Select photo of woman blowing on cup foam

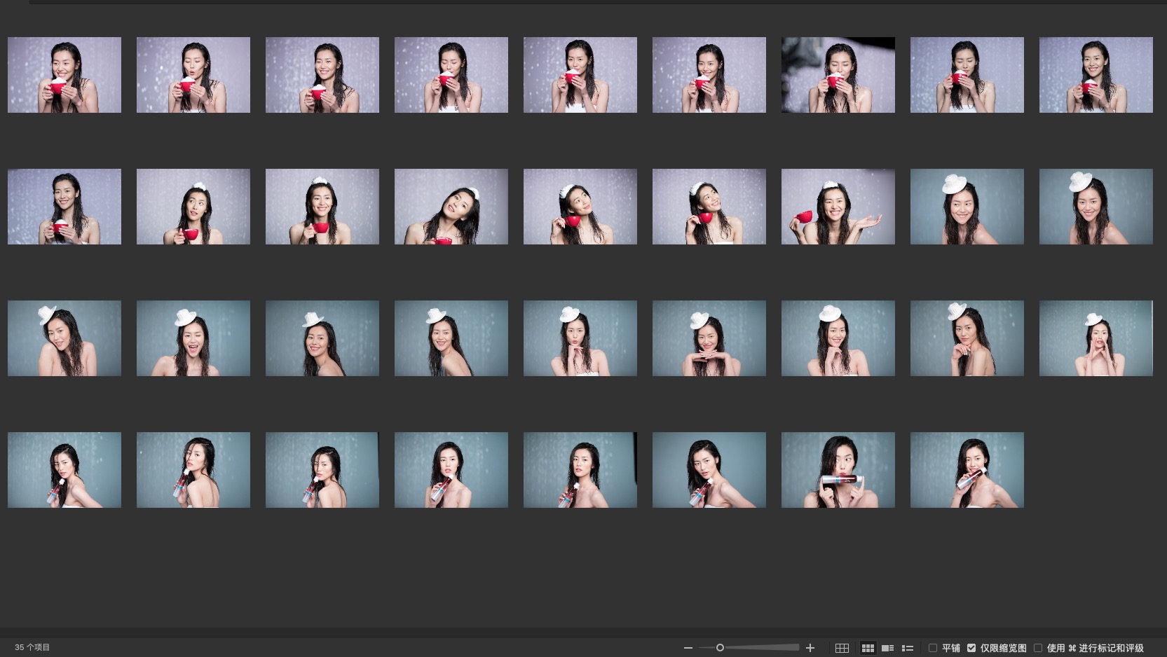pyautogui.click(x=193, y=75)
